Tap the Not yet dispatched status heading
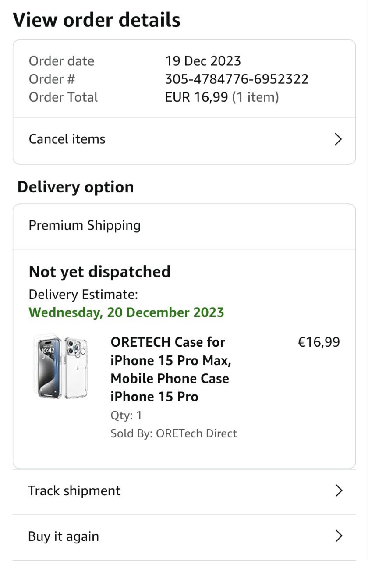This screenshot has width=368, height=561. point(99,272)
